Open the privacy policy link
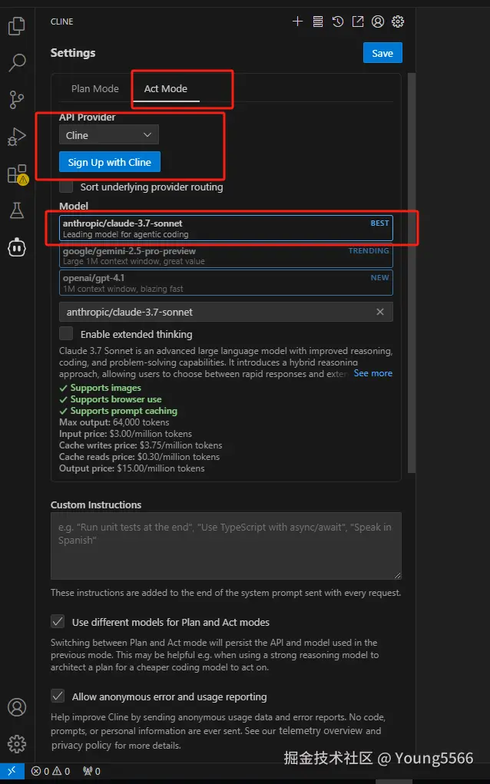The image size is (490, 784). [x=81, y=745]
